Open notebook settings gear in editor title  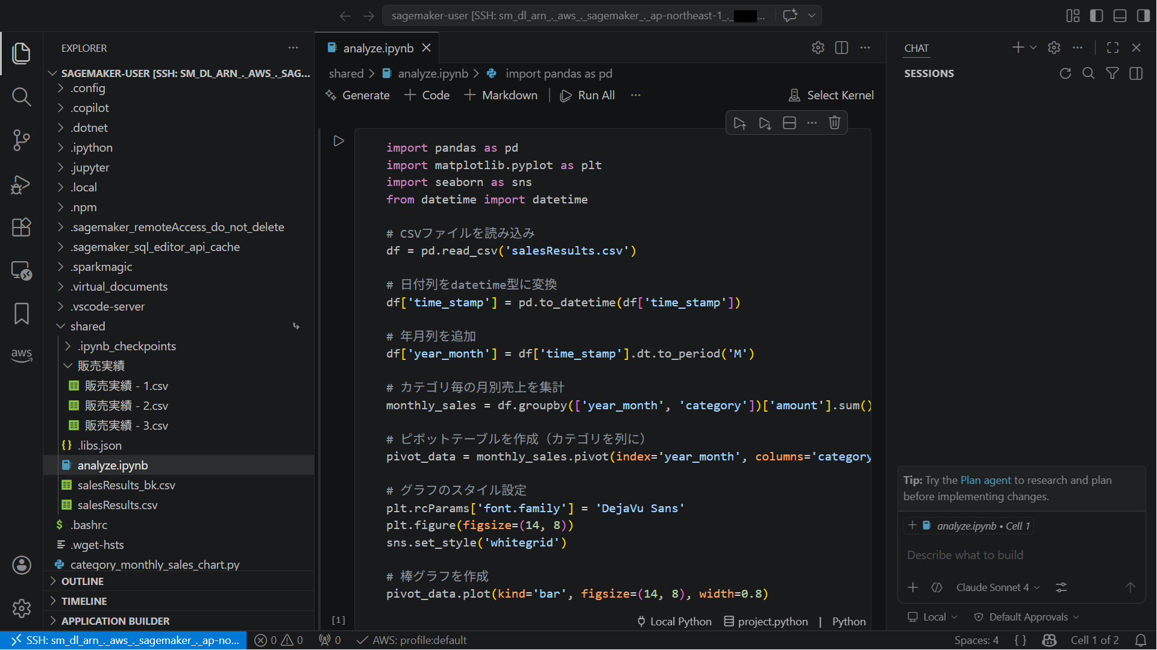coord(818,48)
